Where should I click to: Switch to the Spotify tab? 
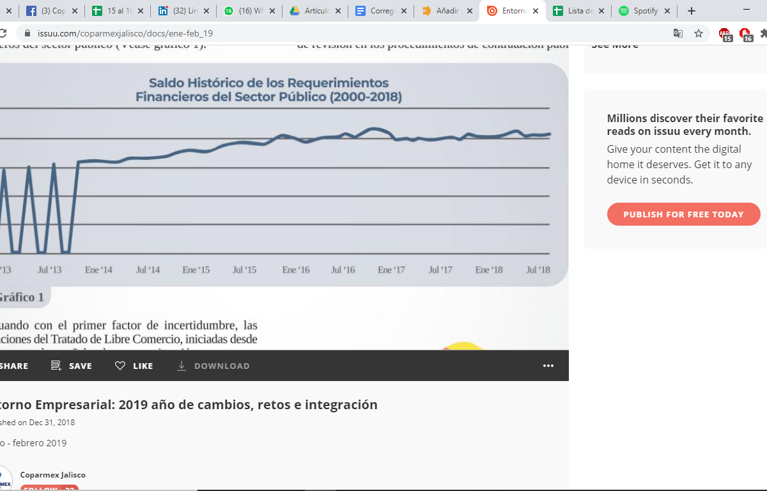click(639, 11)
